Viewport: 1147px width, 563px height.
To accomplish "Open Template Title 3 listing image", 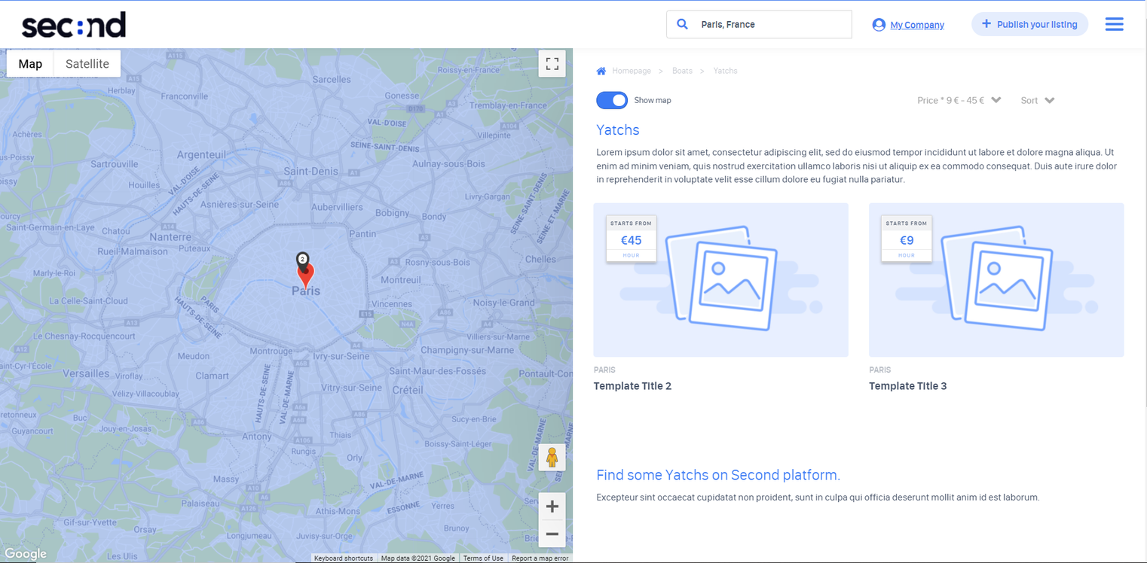I will [996, 280].
